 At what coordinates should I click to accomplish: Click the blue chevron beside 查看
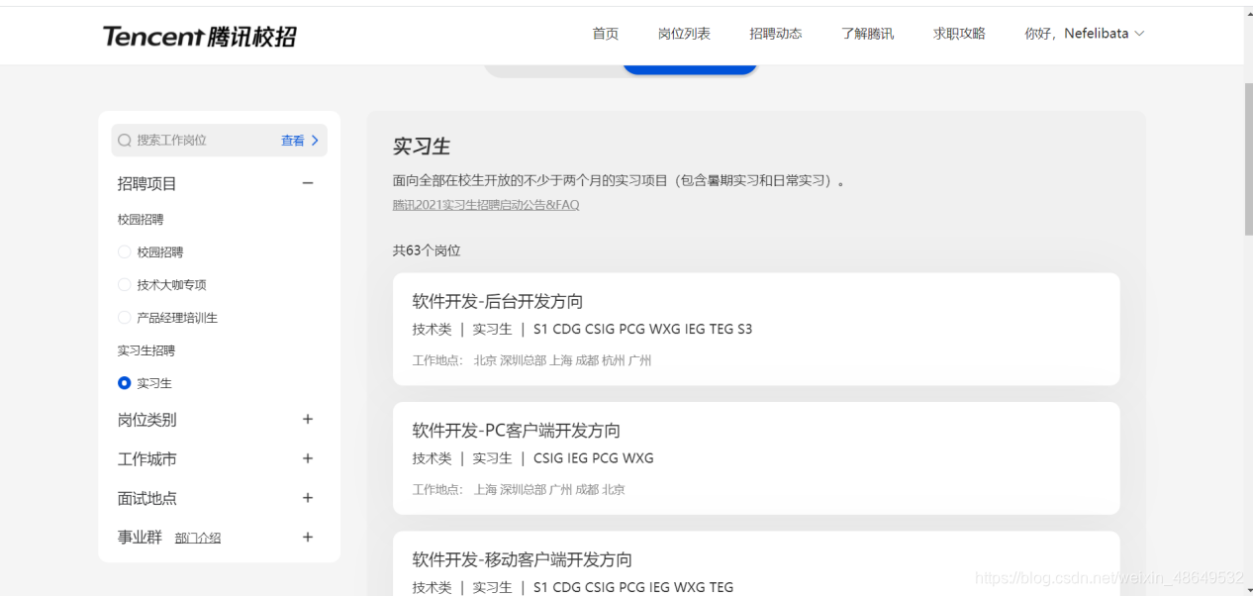coord(315,141)
